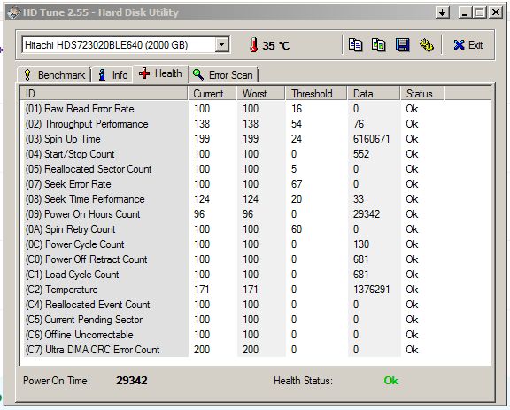Copy health info to clipboard icon
The image size is (510, 410).
[355, 45]
